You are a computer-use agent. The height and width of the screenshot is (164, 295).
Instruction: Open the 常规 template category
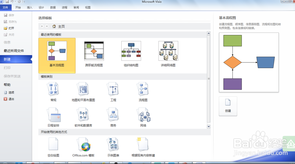[x=53, y=92]
